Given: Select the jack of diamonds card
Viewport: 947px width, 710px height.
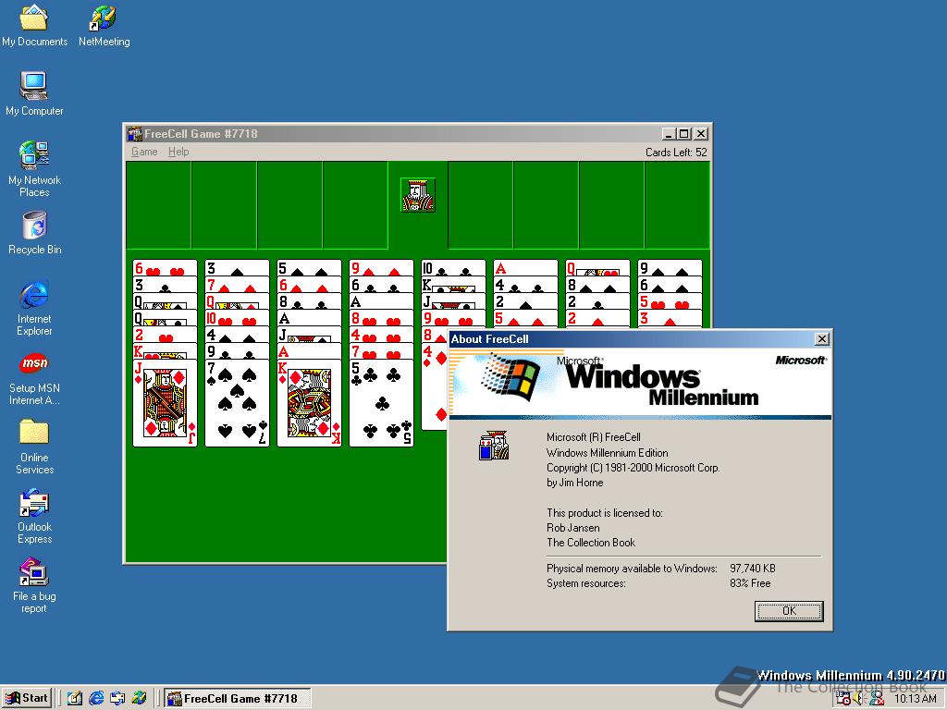Looking at the screenshot, I should 165,403.
